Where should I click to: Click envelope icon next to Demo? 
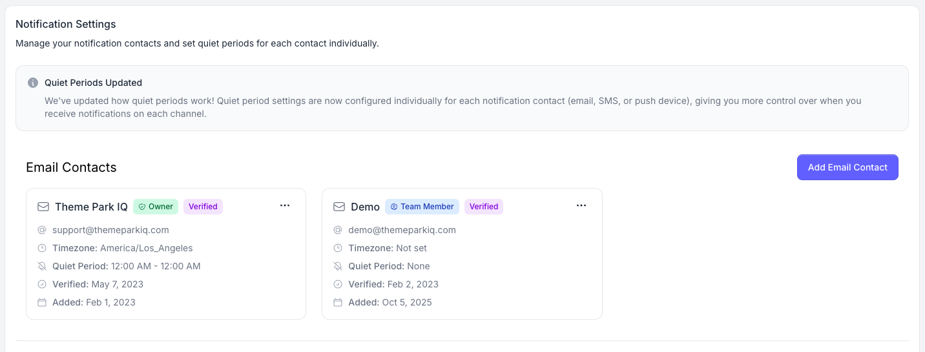(x=339, y=207)
